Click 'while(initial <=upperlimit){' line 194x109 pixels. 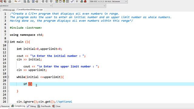tap(40, 77)
